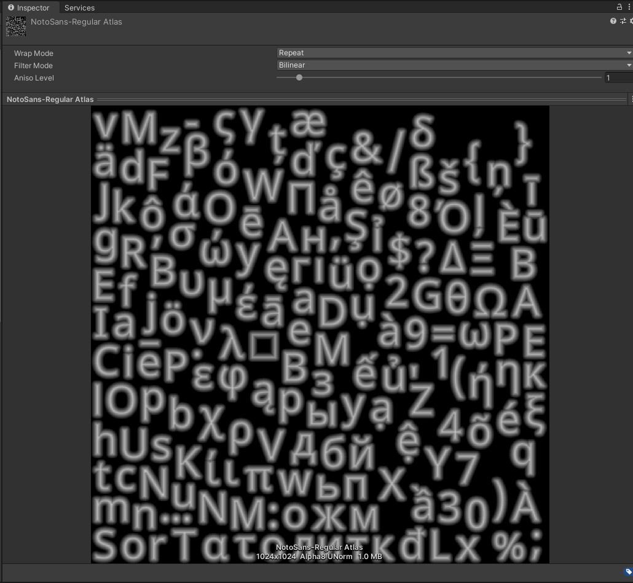Select Repeat in the Wrap Mode field
This screenshot has height=583, width=633.
pyautogui.click(x=455, y=53)
